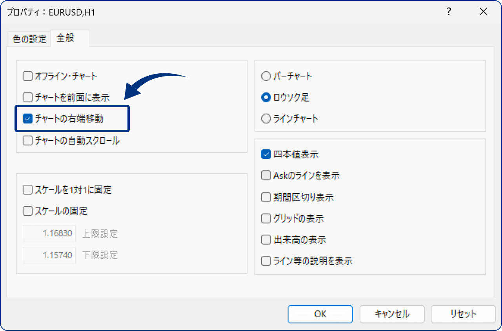Viewport: 502px width, 331px height.
Task: Confirm settings with the OK button
Action: coord(320,314)
